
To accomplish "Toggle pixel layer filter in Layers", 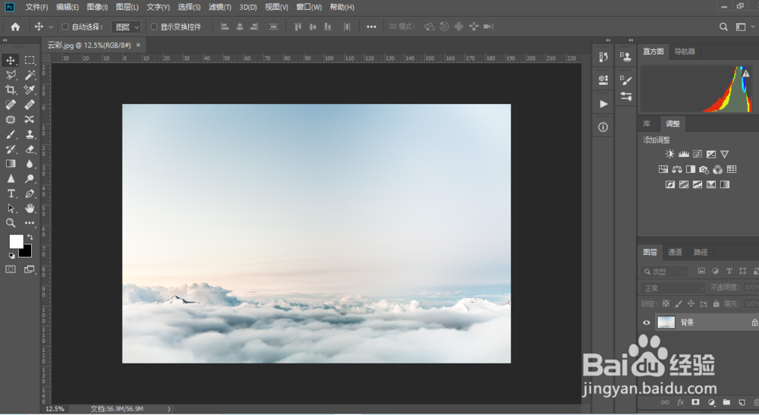I will point(701,272).
